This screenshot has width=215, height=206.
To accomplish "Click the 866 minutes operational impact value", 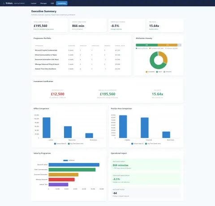I will tap(120, 165).
